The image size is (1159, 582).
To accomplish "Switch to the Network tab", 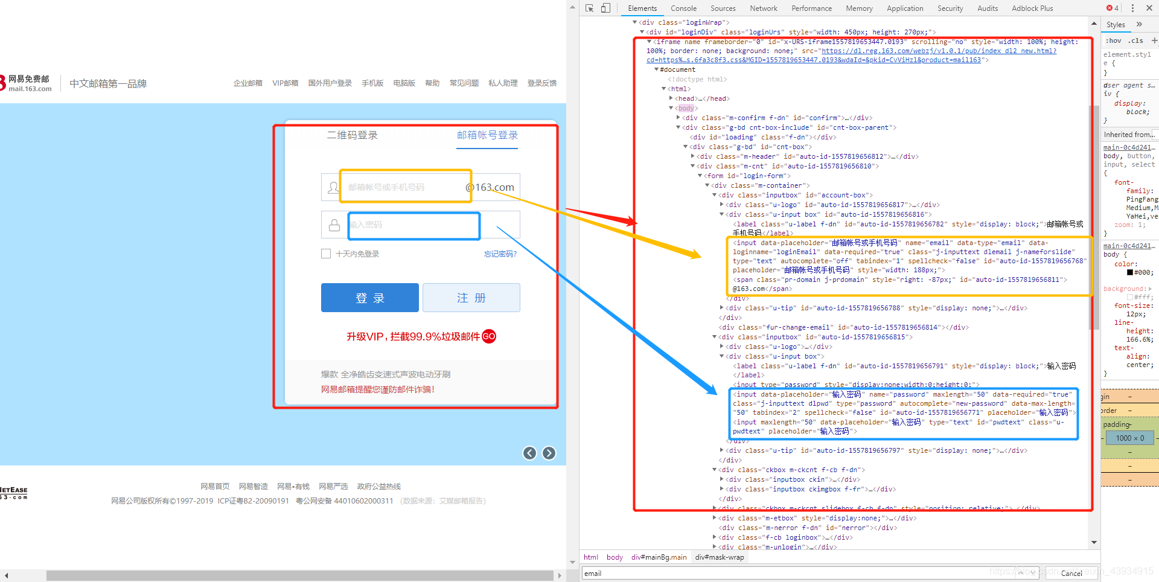I will click(x=764, y=8).
